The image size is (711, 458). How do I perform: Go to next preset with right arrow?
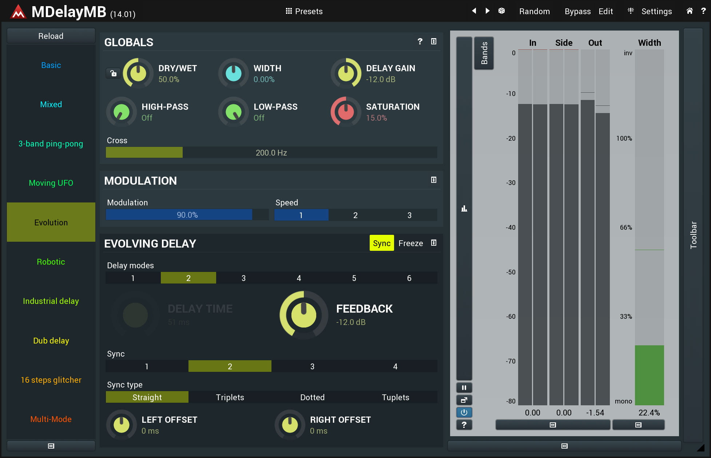pos(488,11)
